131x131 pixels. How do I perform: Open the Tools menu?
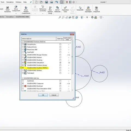point(2,2)
